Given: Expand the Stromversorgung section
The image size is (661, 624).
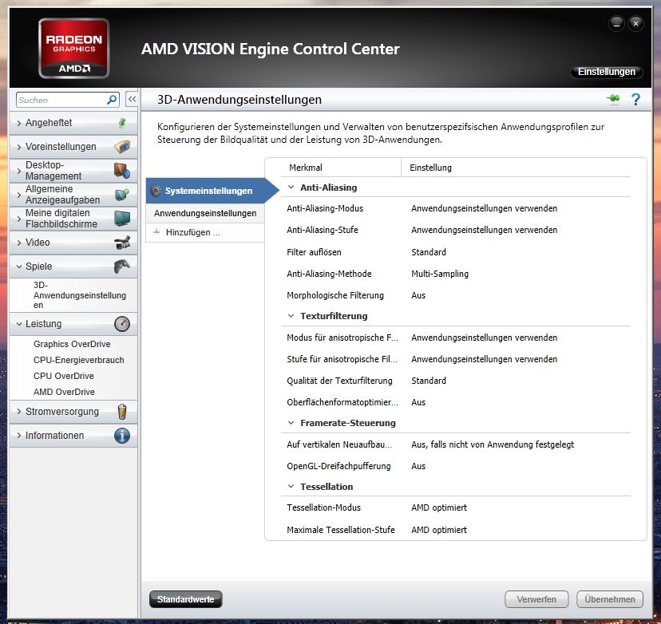Looking at the screenshot, I should pos(19,412).
